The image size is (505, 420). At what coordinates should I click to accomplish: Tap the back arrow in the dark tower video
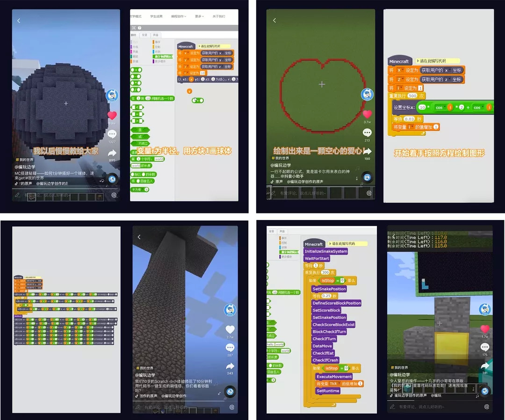tap(139, 237)
